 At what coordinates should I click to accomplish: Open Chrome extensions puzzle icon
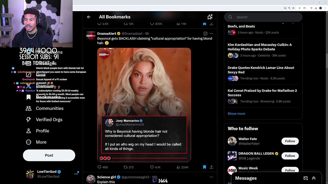304,8
